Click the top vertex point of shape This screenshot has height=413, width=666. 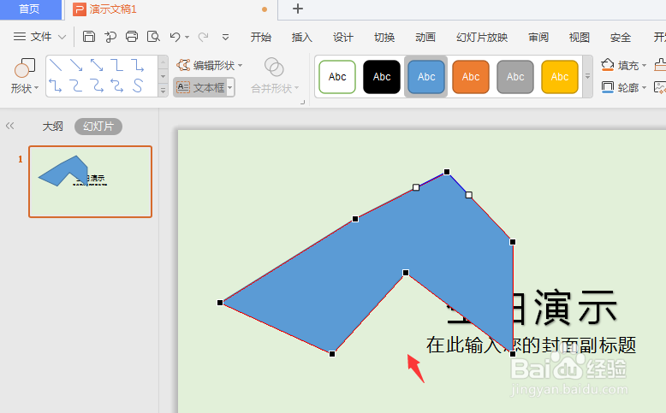tap(446, 172)
